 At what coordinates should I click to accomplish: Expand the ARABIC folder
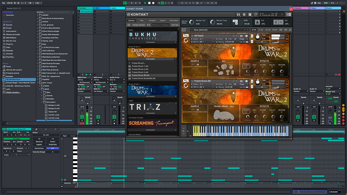coord(38,15)
